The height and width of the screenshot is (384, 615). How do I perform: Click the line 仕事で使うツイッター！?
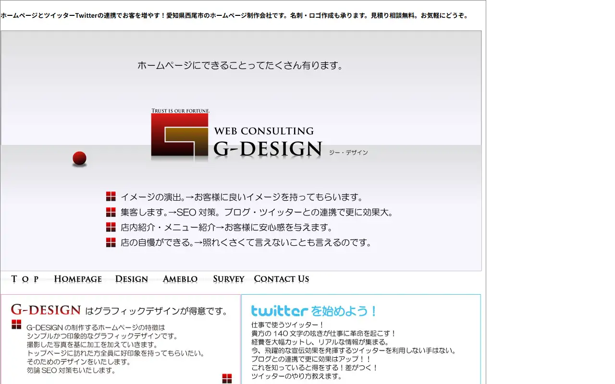(x=288, y=325)
